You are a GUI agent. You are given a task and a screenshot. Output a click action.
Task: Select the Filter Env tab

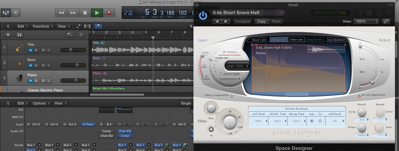[x=296, y=40]
